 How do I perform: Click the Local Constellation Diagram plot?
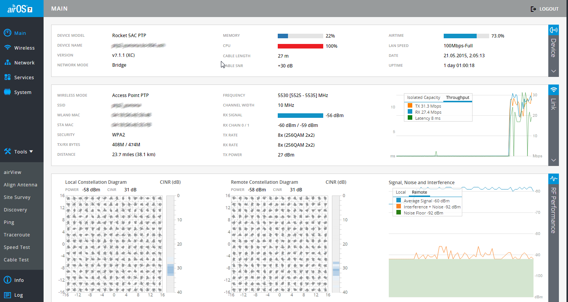coord(114,244)
